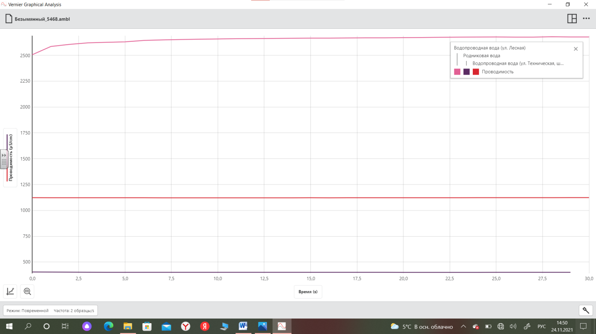Open the volume control in tray
Screen dimensions: 596x334
click(513, 326)
